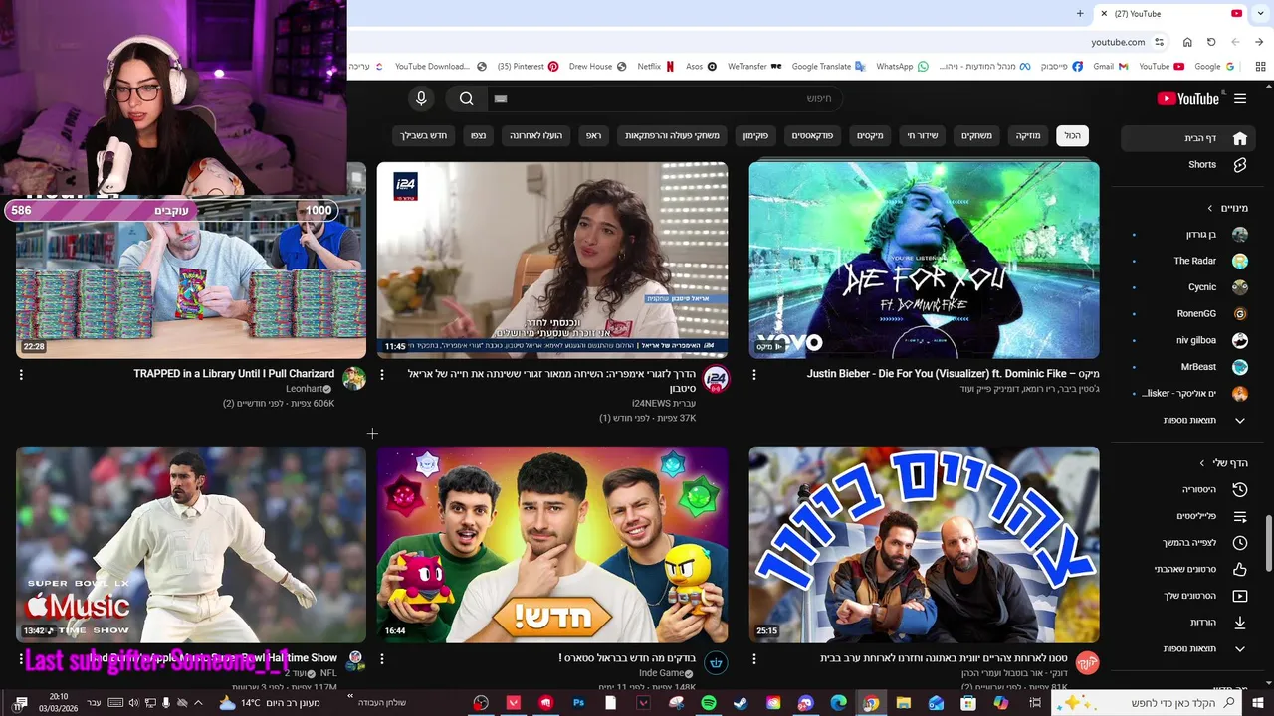Open the tab search dropdown arrow
This screenshot has height=716, width=1274.
pyautogui.click(x=1260, y=14)
